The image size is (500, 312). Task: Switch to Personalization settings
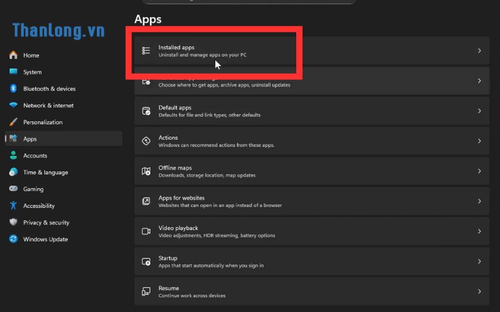[64, 122]
